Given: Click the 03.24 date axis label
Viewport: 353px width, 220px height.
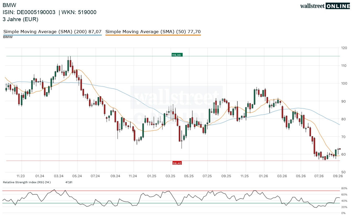Looking at the screenshot, I should 59,176.
